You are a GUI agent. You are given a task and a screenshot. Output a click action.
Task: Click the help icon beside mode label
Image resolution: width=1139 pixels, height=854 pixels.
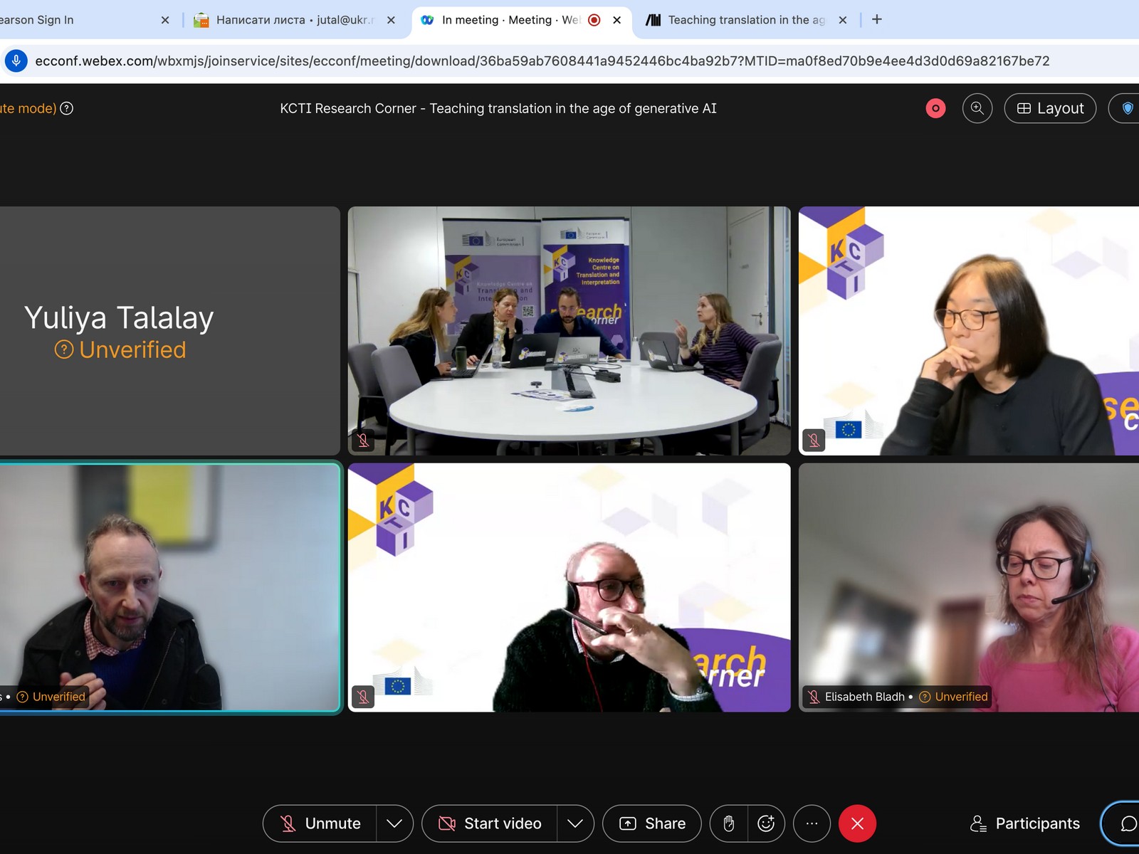click(x=66, y=108)
